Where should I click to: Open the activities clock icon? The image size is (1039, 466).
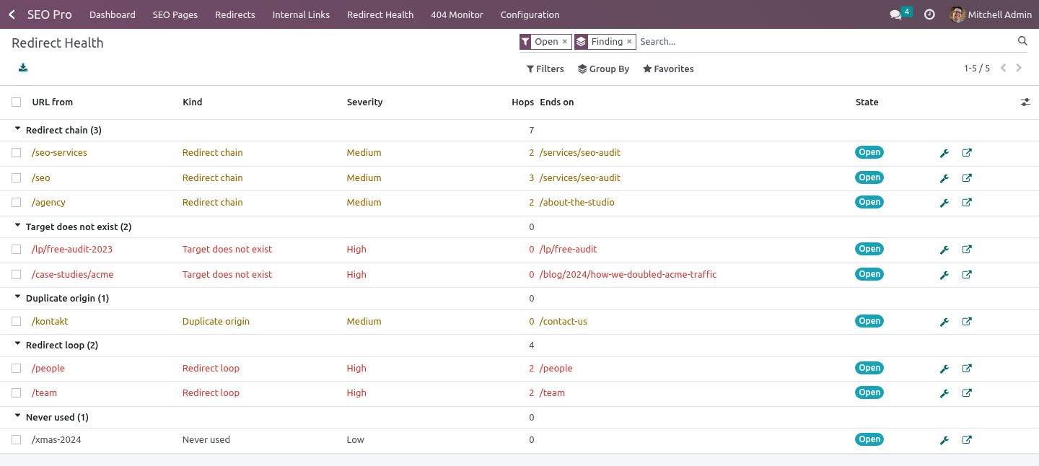[x=929, y=14]
